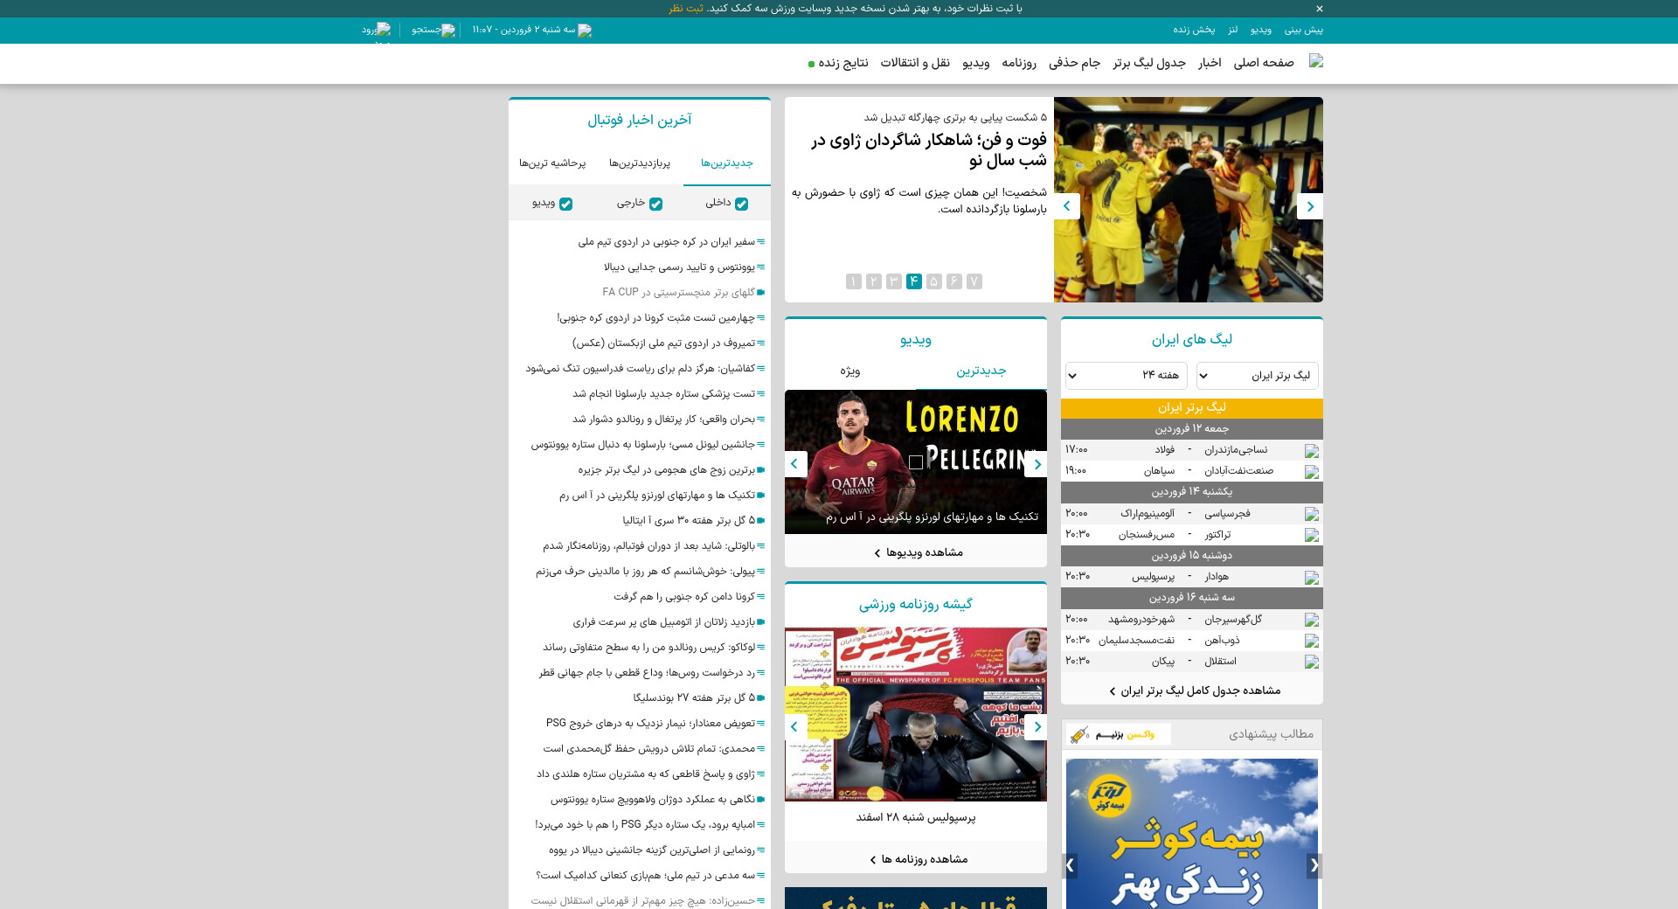Open صفحه اصلی in main navigation
1678x909 pixels.
[1264, 63]
